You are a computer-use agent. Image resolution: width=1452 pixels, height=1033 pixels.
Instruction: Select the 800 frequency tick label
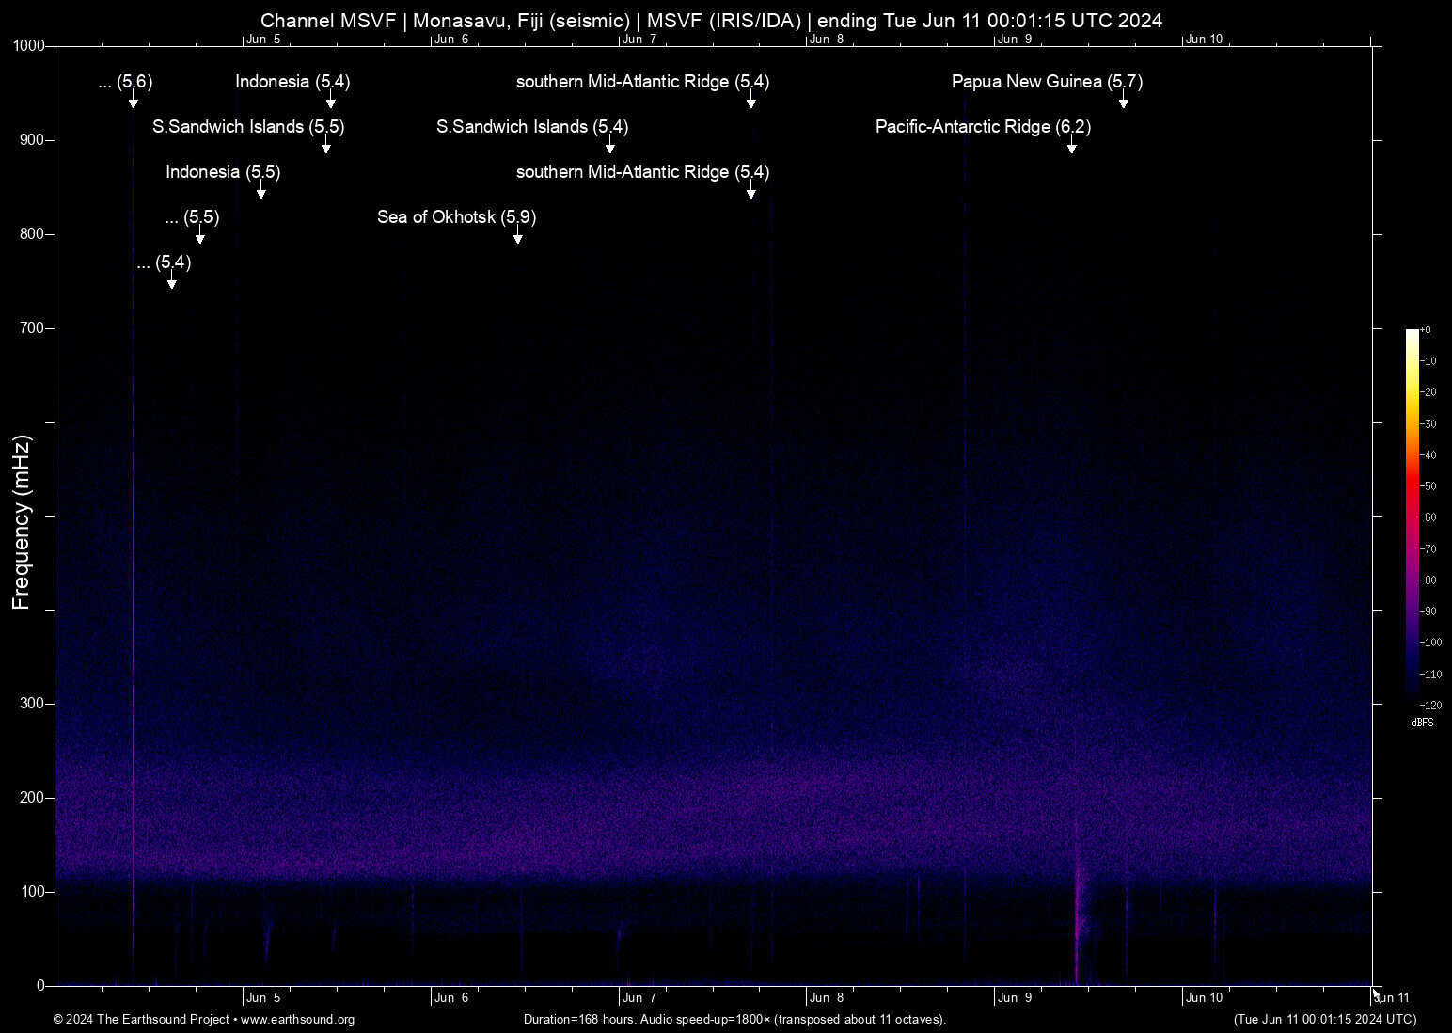pyautogui.click(x=33, y=234)
